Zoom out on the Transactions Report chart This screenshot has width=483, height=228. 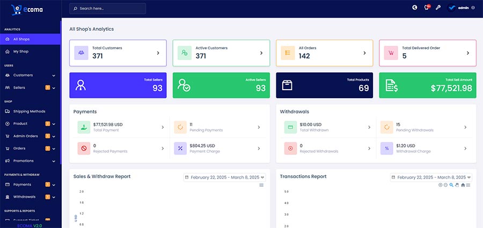pos(445,185)
